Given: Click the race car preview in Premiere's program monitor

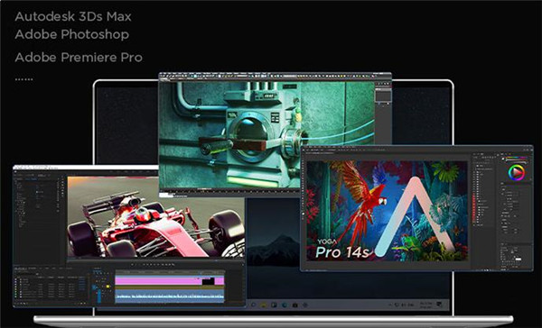Looking at the screenshot, I should [156, 217].
